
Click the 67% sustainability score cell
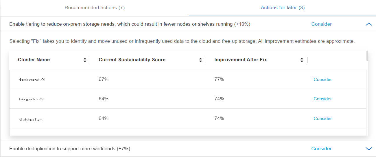104,79
